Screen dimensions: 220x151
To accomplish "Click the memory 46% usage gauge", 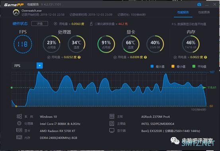I will click(x=191, y=44).
